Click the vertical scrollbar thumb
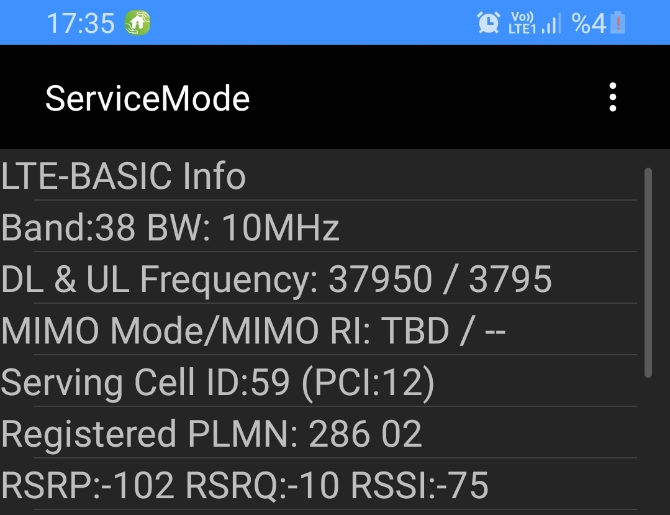 point(648,273)
